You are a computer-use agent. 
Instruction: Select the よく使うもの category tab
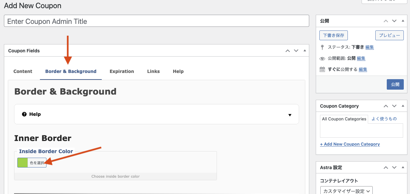(384, 119)
